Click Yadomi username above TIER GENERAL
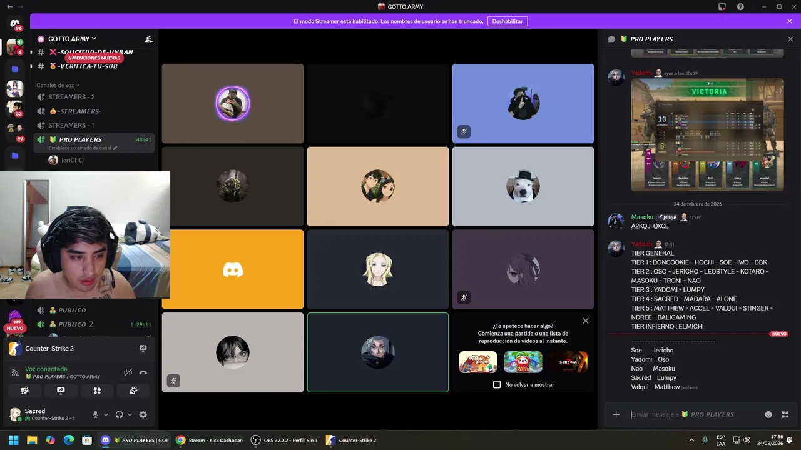Screen dimensions: 801x450 [x=641, y=244]
